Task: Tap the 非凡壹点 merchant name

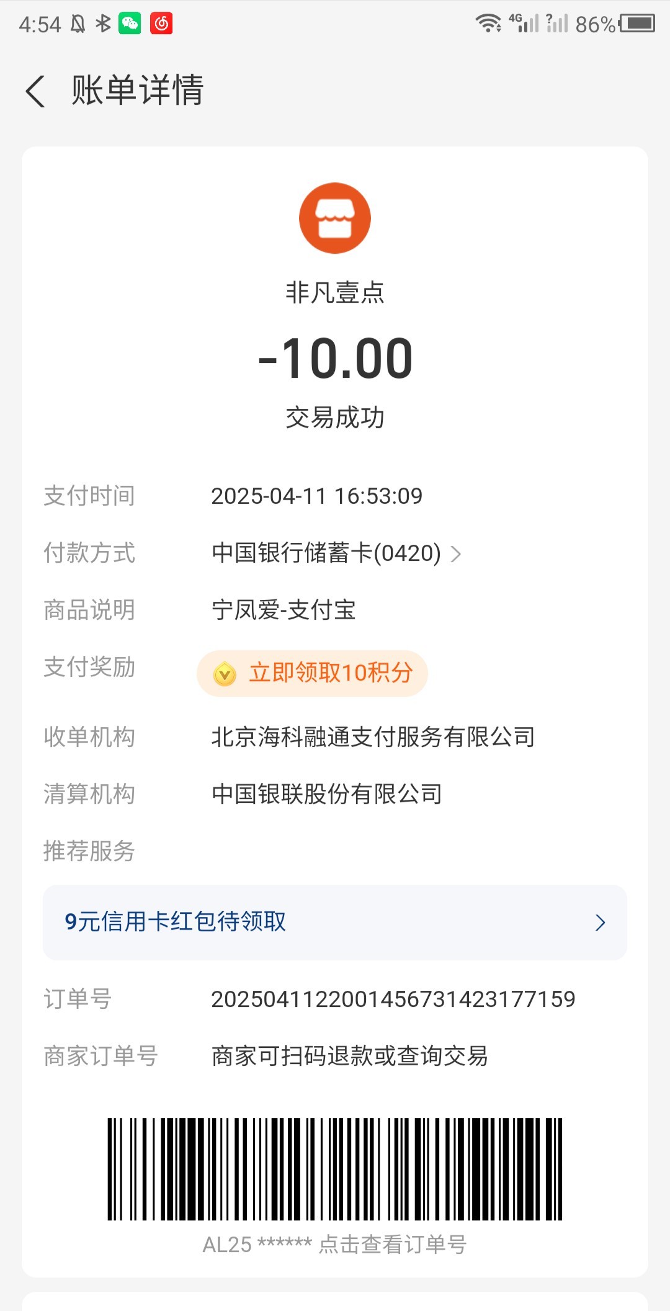Action: pos(335,293)
